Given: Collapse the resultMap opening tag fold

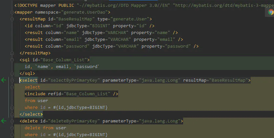Looking at the screenshot, I should coord(12,19).
